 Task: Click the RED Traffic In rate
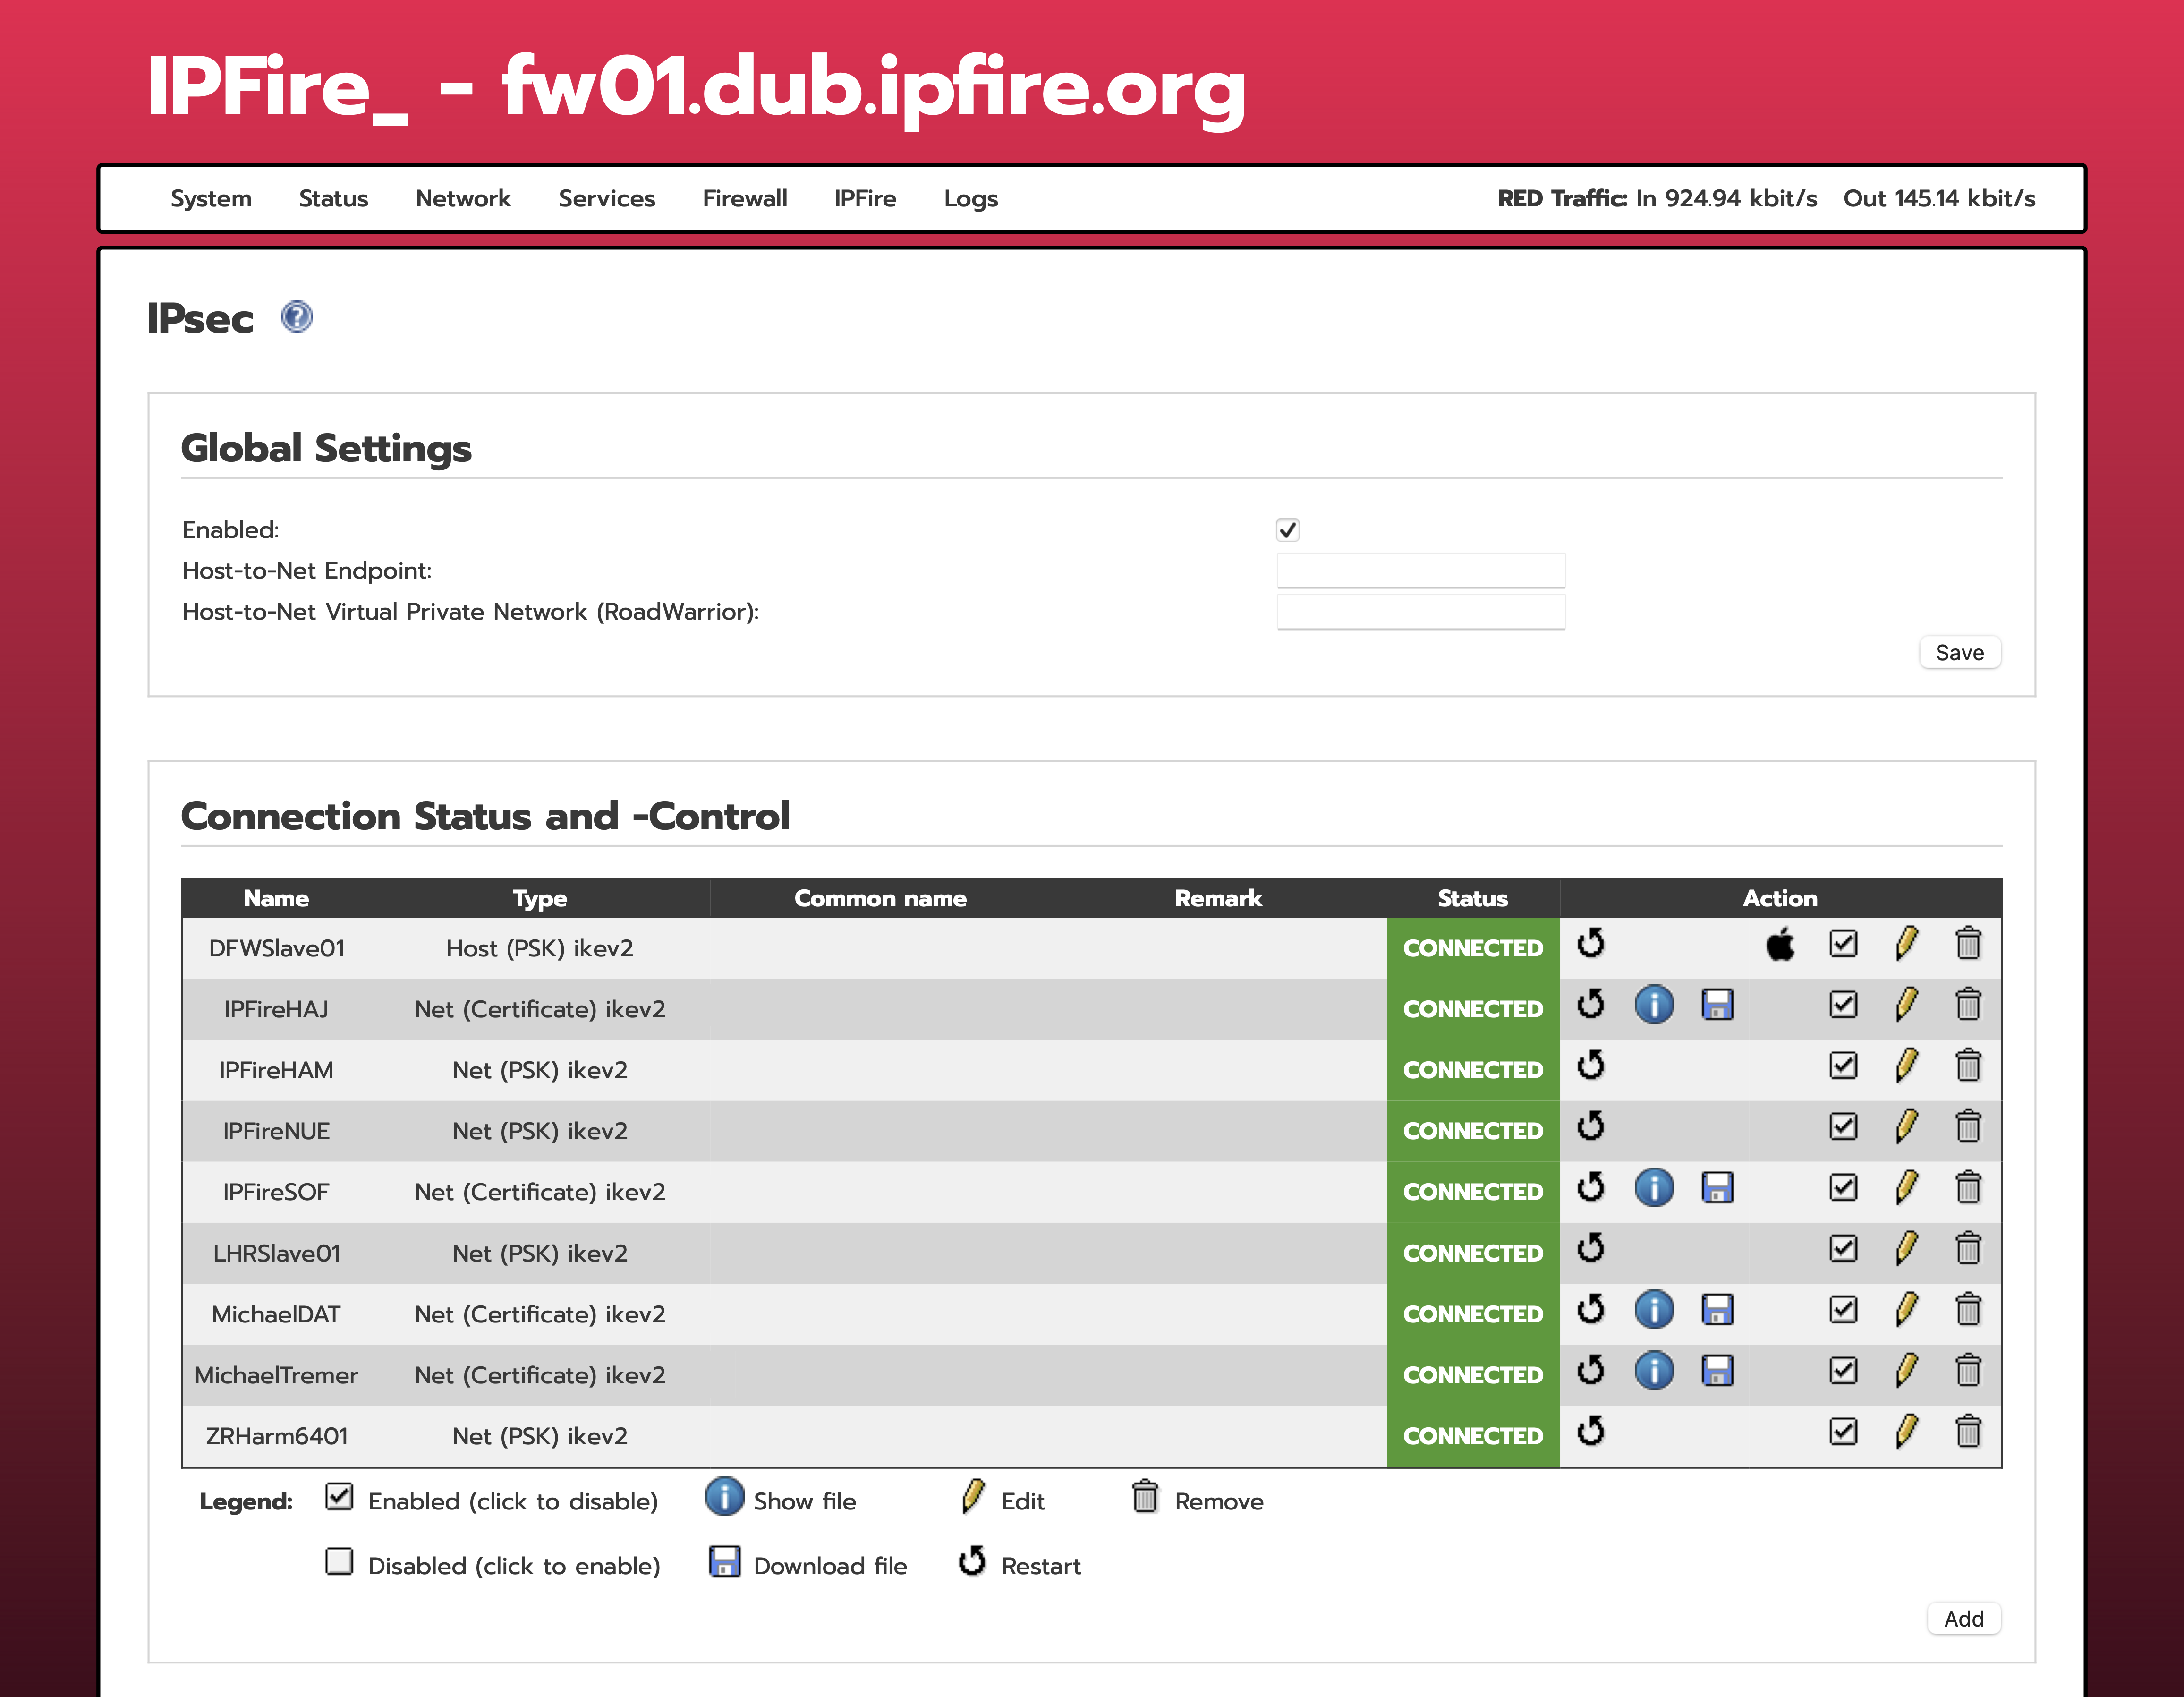point(1726,198)
